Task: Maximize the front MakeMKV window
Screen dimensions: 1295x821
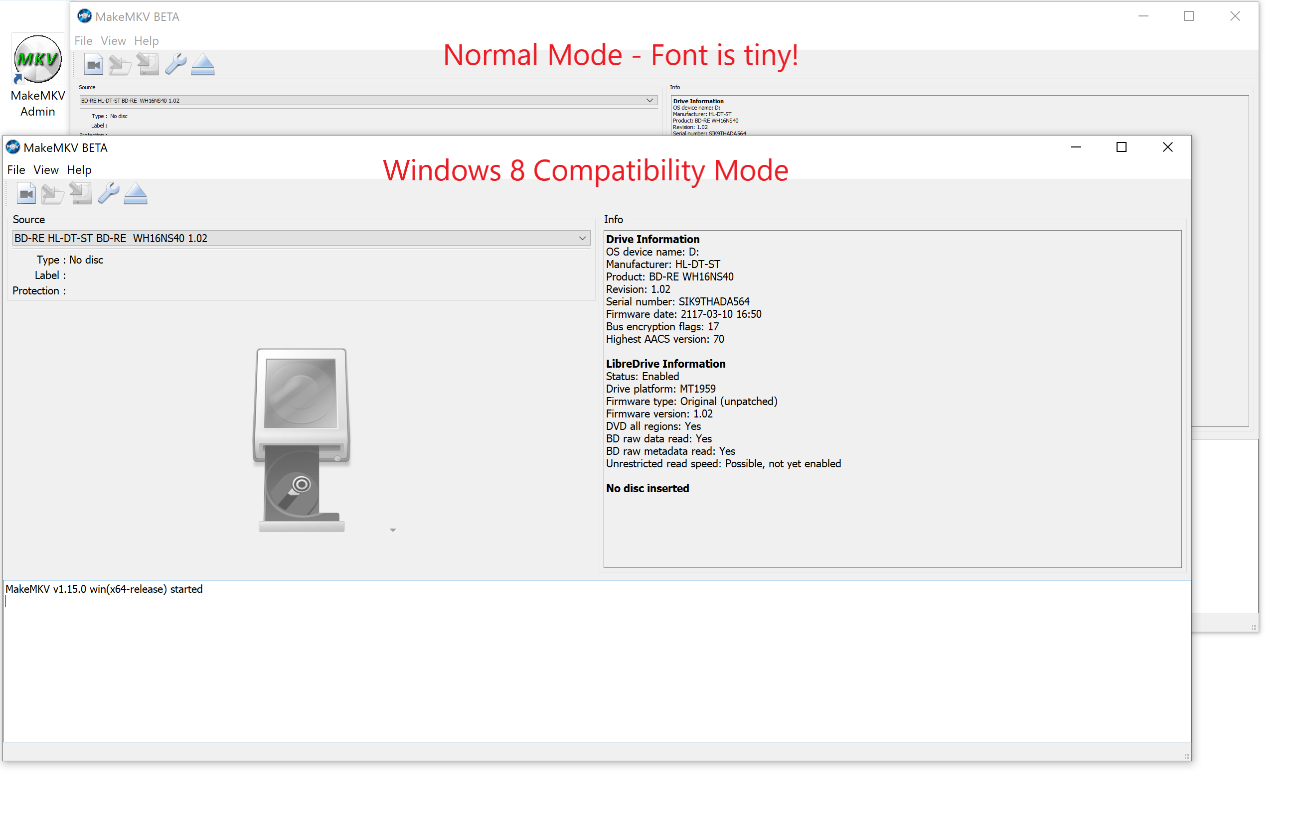Action: click(1122, 147)
